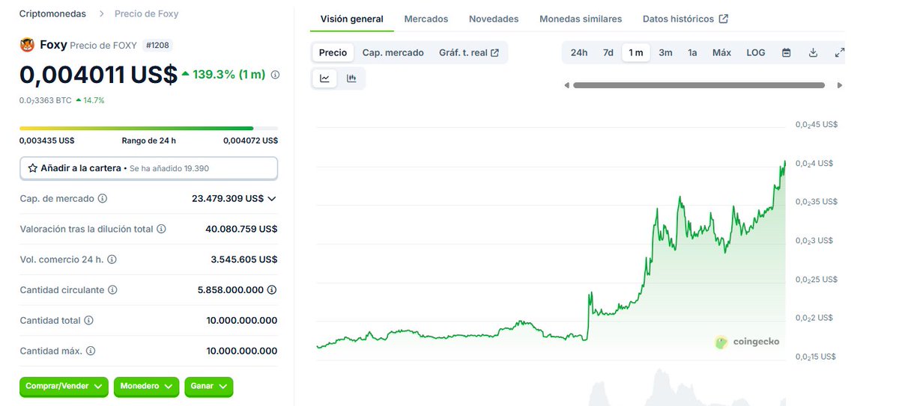Viewport: 899px width, 406px height.
Task: Show info icon beside Cantidad circulante label
Action: click(112, 289)
